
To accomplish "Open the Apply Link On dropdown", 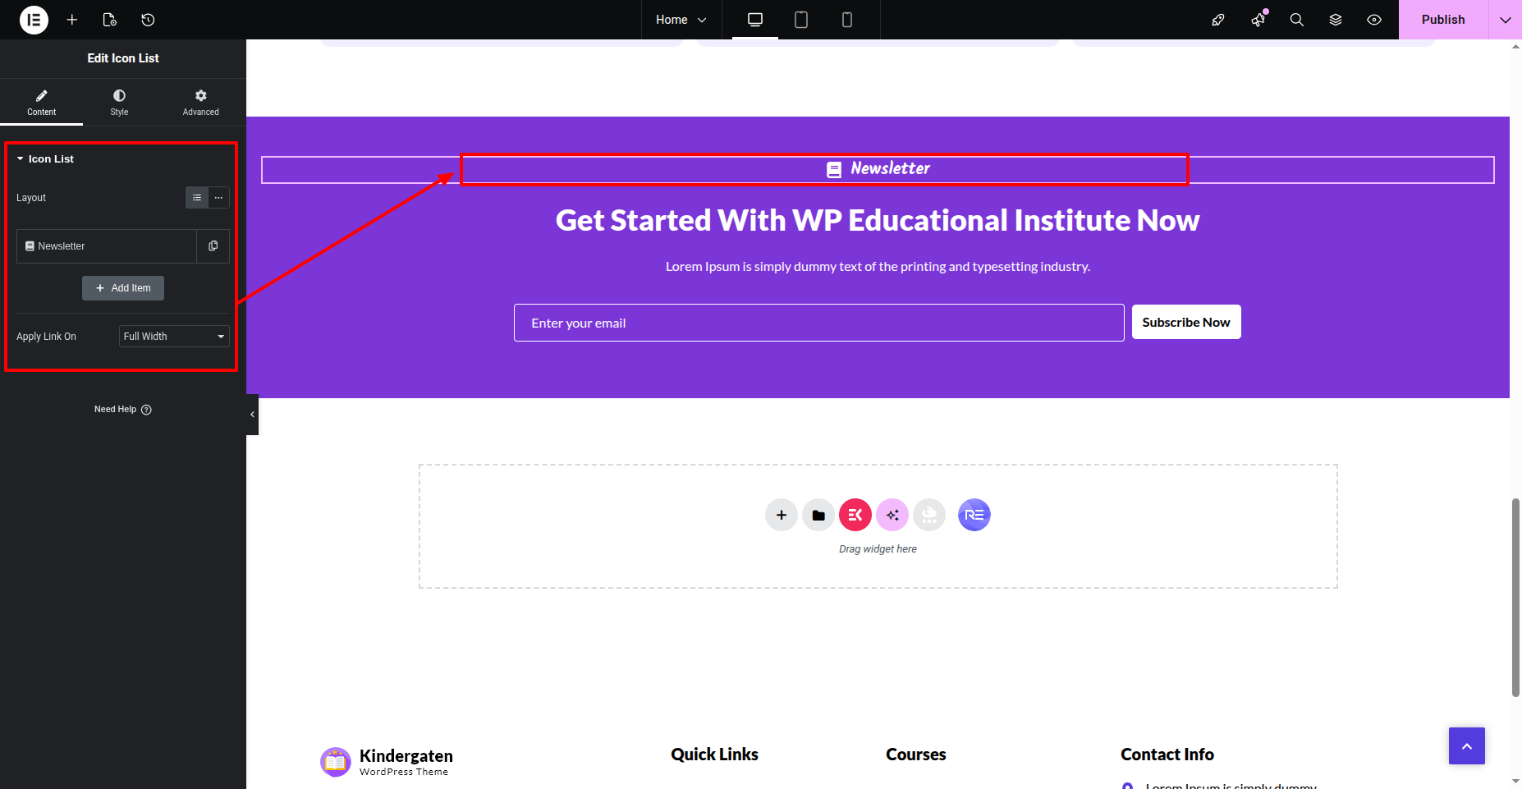I will [x=174, y=337].
